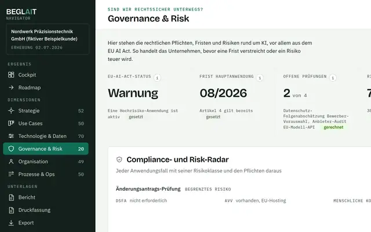This screenshot has width=371, height=232.
Task: Click the Technologie & Daten sliders icon
Action: tap(11, 136)
